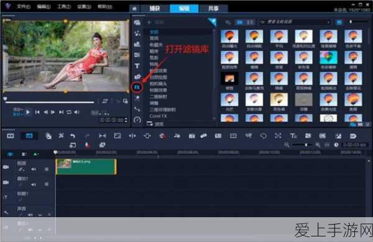
Task: Open the 编辑 (Edit) workspace tab
Action: [184, 9]
